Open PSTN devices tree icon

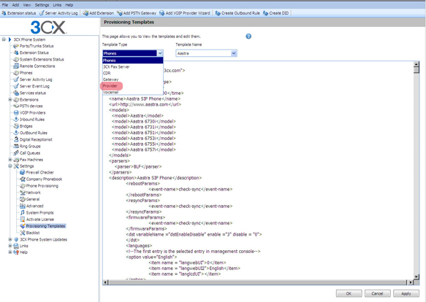16,106
